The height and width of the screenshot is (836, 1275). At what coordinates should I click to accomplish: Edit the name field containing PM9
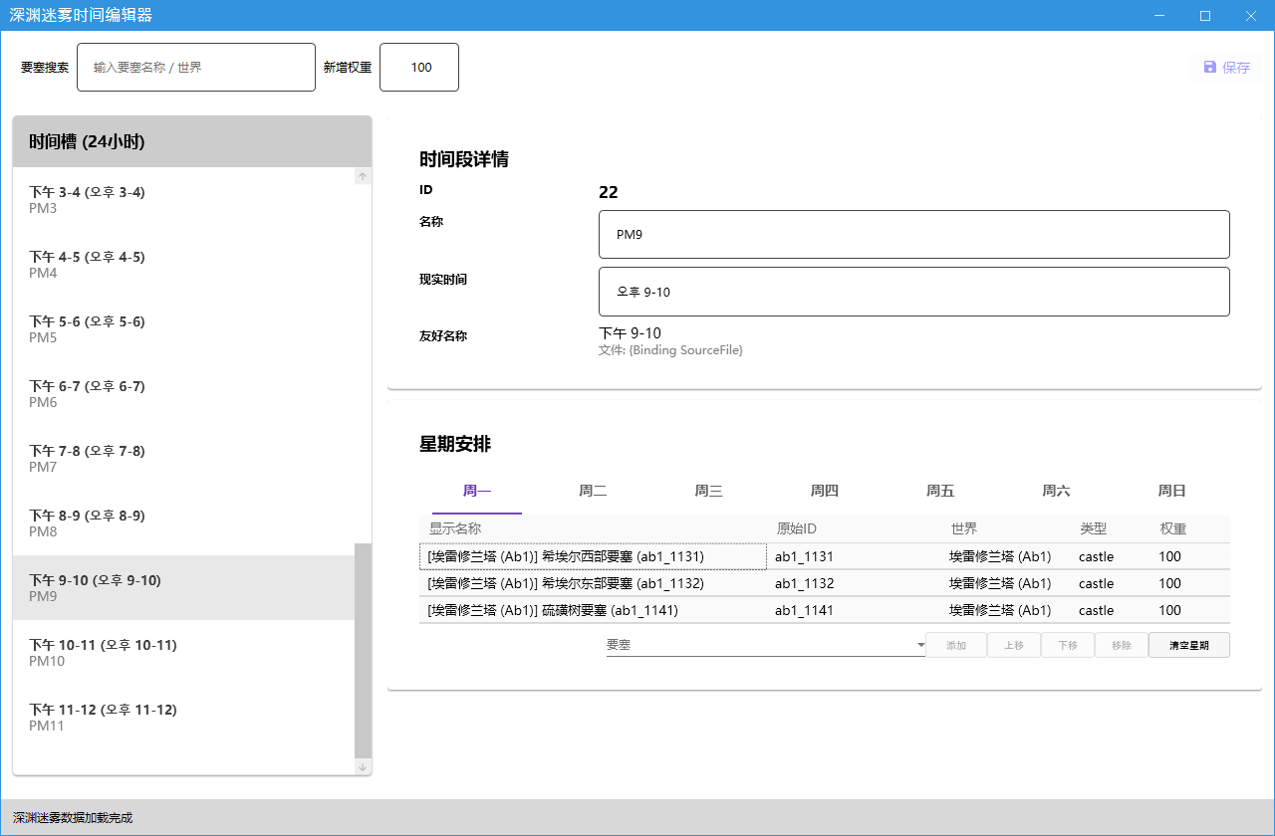point(914,235)
